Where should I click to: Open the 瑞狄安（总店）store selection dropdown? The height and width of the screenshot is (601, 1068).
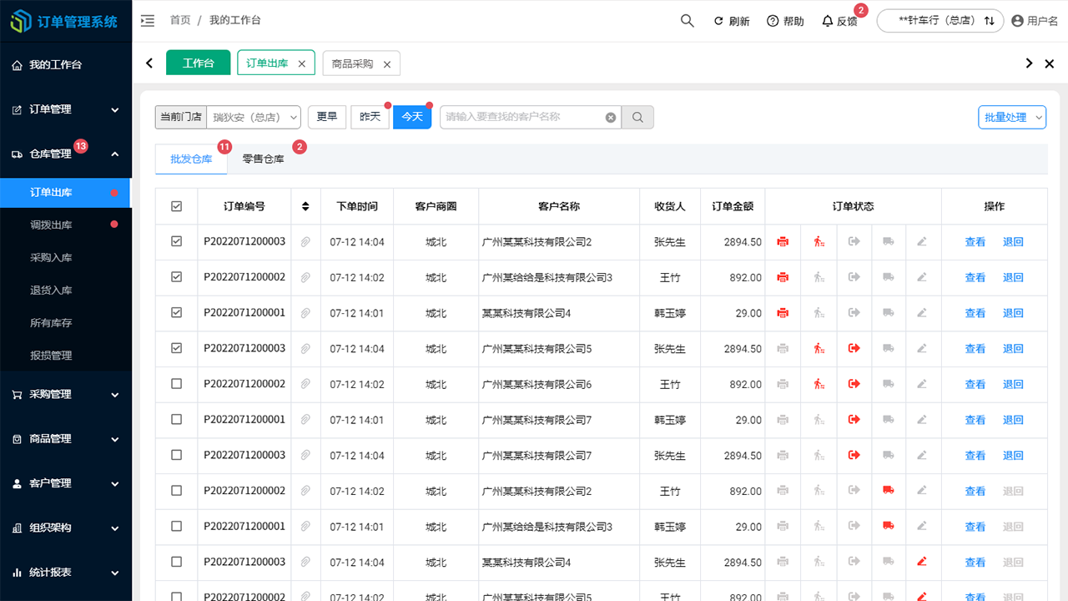(x=254, y=117)
